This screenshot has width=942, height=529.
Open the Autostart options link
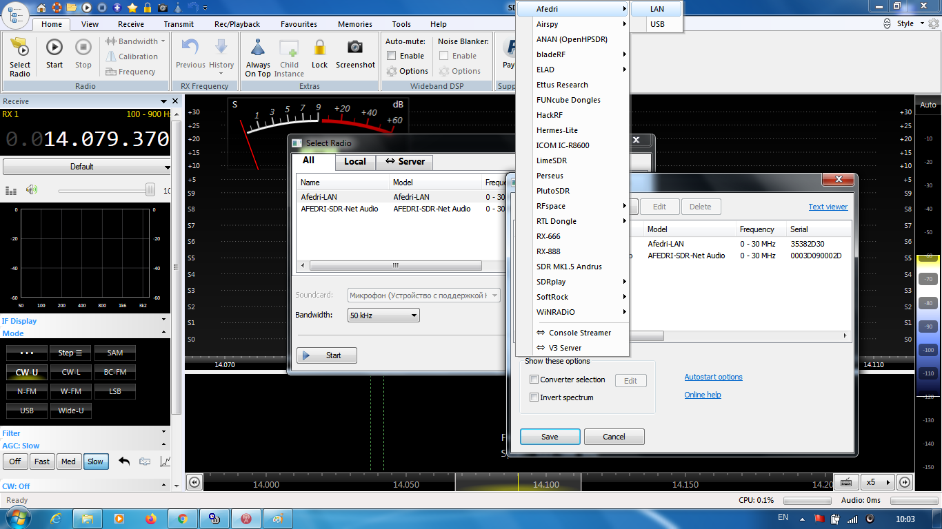[x=713, y=377]
